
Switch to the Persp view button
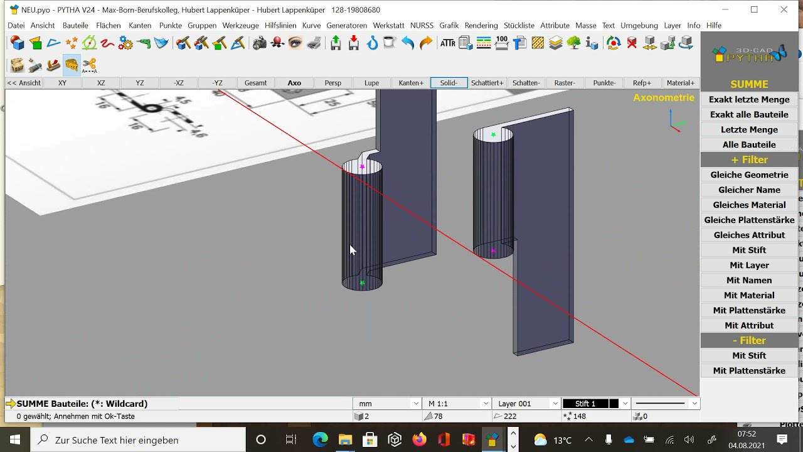[x=333, y=83]
